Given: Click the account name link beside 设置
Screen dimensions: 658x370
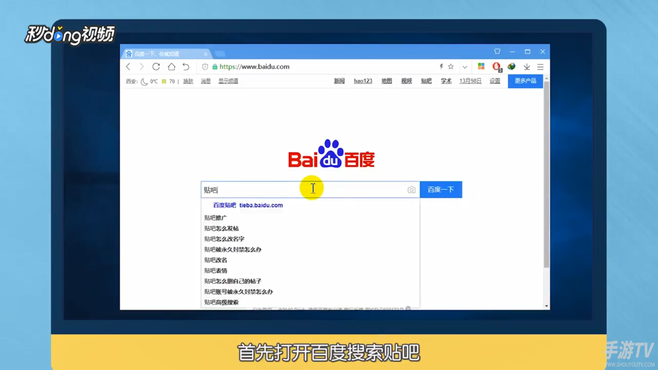Looking at the screenshot, I should [x=471, y=81].
